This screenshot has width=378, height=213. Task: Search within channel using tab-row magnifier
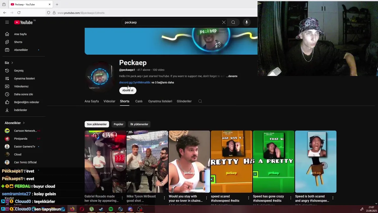[x=200, y=101]
